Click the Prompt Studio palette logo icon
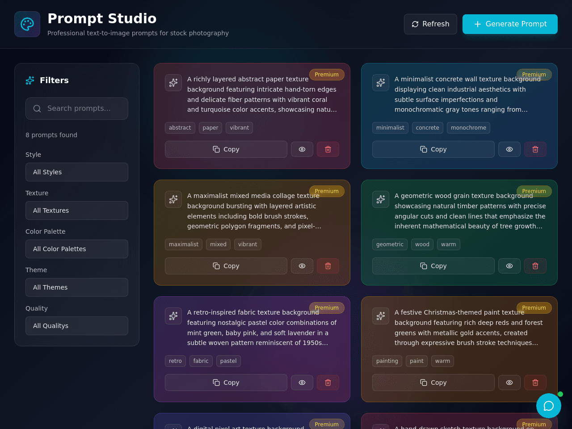Screen dimensions: 572x429 point(27,24)
